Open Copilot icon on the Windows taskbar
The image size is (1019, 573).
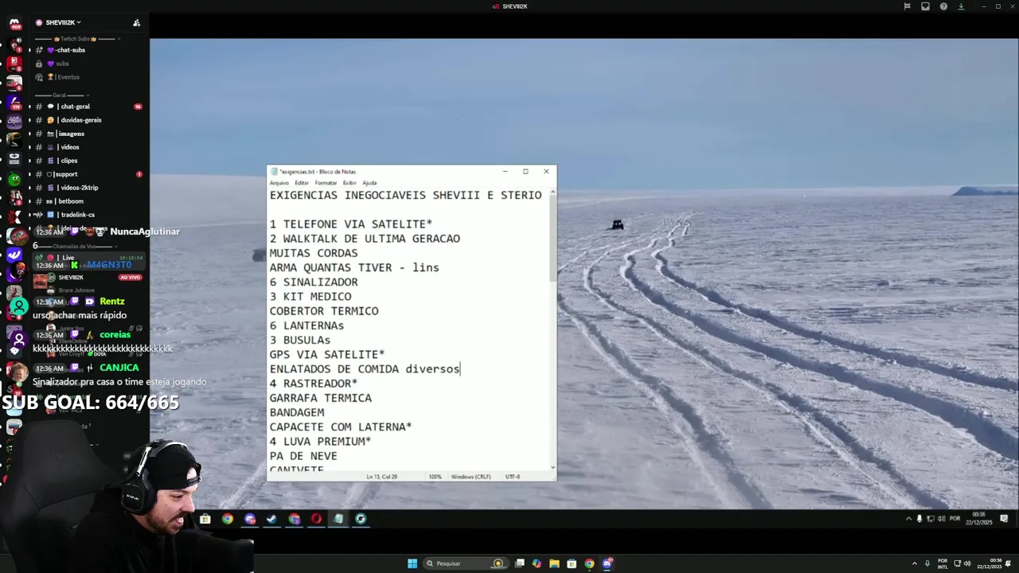point(537,563)
